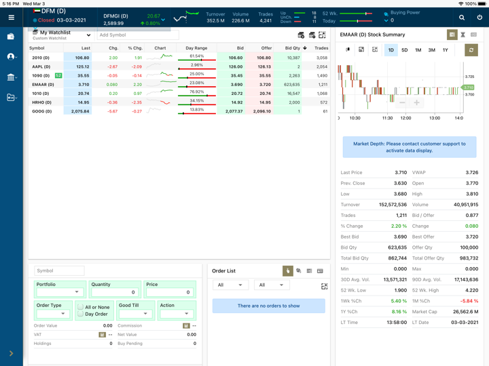Click the Add Symbol input field

click(x=138, y=35)
